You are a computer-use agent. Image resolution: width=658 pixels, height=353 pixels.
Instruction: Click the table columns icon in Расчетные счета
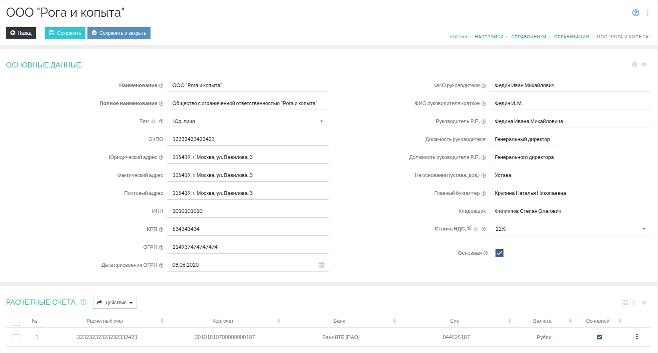click(625, 303)
